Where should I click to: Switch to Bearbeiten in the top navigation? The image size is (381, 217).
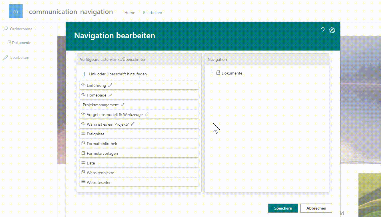pyautogui.click(x=153, y=13)
